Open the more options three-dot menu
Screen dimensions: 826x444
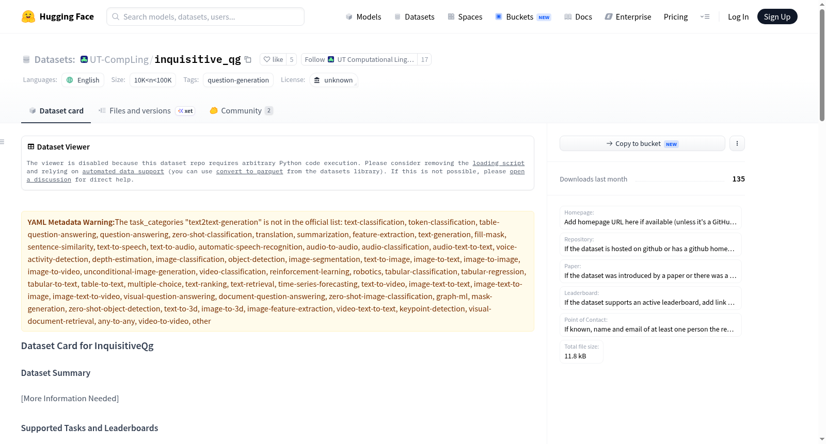[737, 143]
